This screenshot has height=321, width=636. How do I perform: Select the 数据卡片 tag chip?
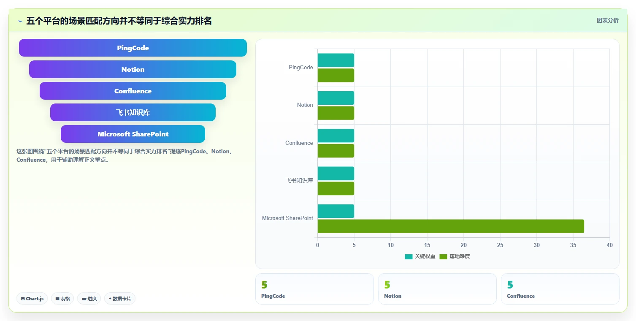120,299
